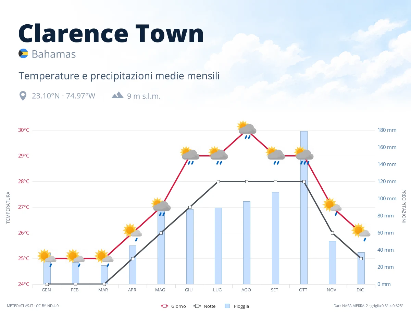Click the location pin icon beside coordinates
This screenshot has height=315, width=411.
click(23, 96)
